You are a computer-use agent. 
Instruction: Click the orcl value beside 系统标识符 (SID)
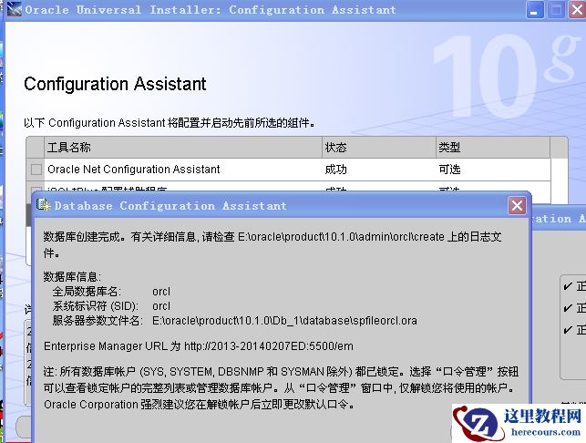[x=161, y=306]
